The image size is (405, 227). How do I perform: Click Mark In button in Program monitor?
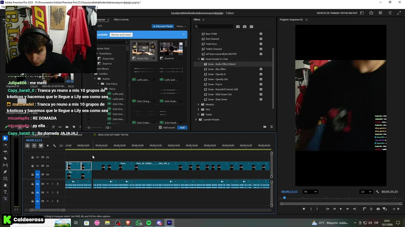(311, 209)
